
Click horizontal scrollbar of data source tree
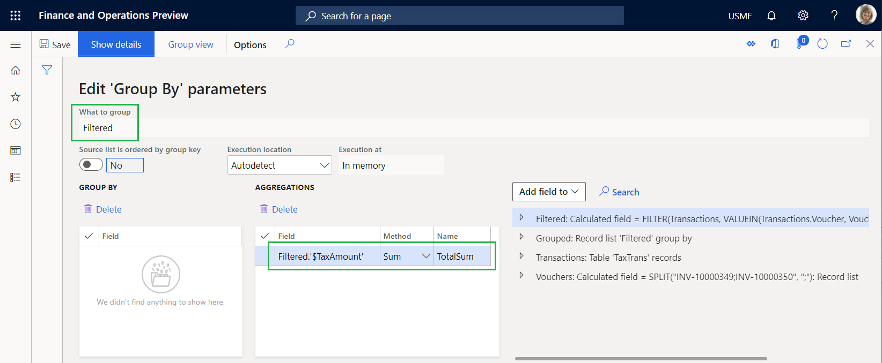point(641,359)
